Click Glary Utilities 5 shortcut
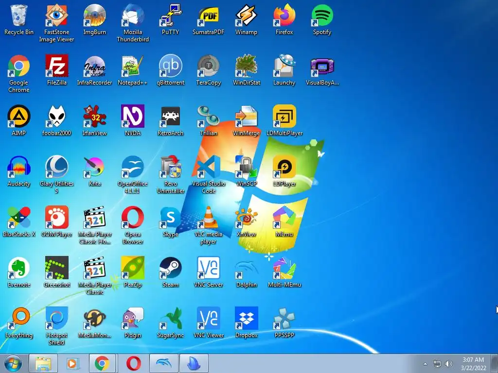Image resolution: width=498 pixels, height=373 pixels. (x=56, y=167)
